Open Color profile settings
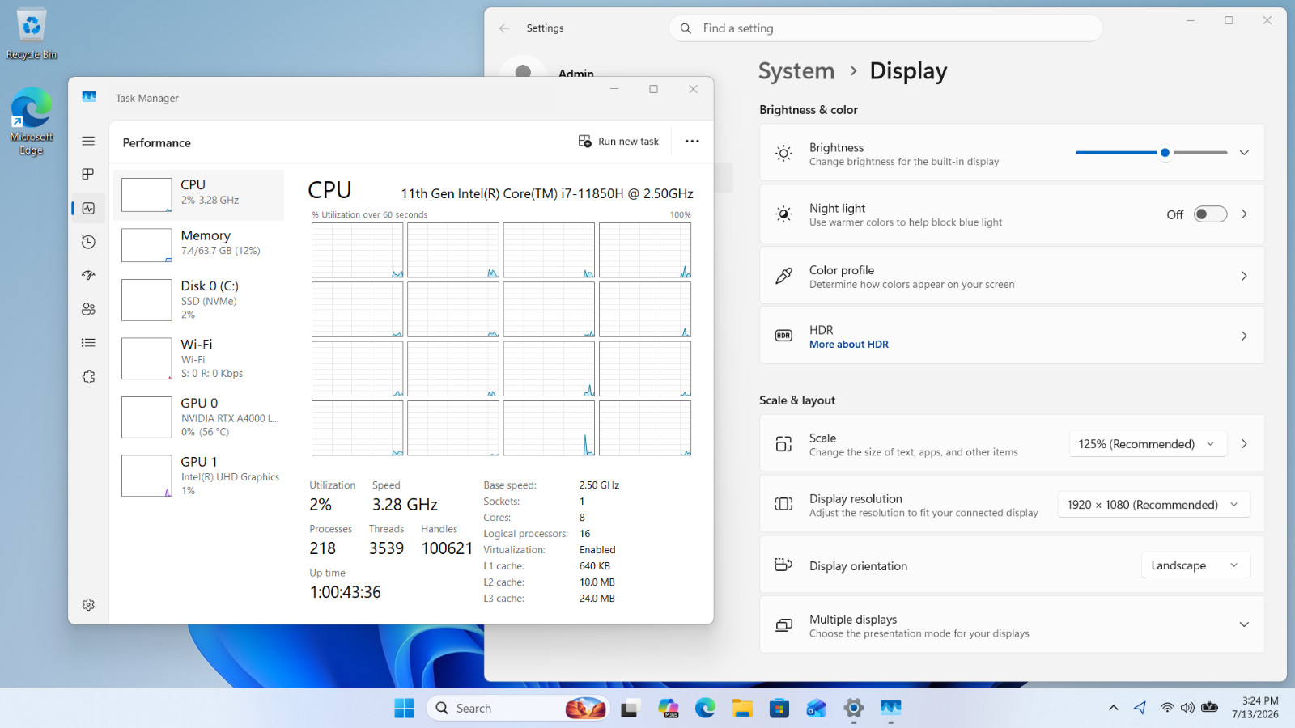 coord(1012,276)
